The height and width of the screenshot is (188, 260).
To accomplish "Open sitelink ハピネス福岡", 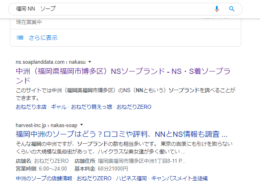I will (x=131, y=178).
